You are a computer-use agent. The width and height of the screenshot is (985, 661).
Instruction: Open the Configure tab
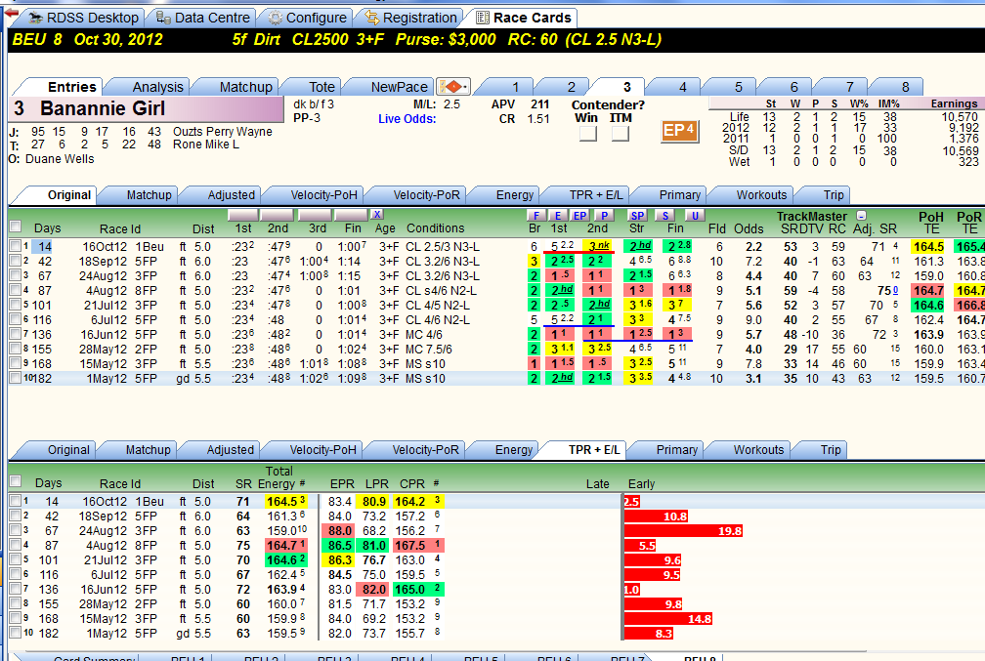pyautogui.click(x=308, y=18)
